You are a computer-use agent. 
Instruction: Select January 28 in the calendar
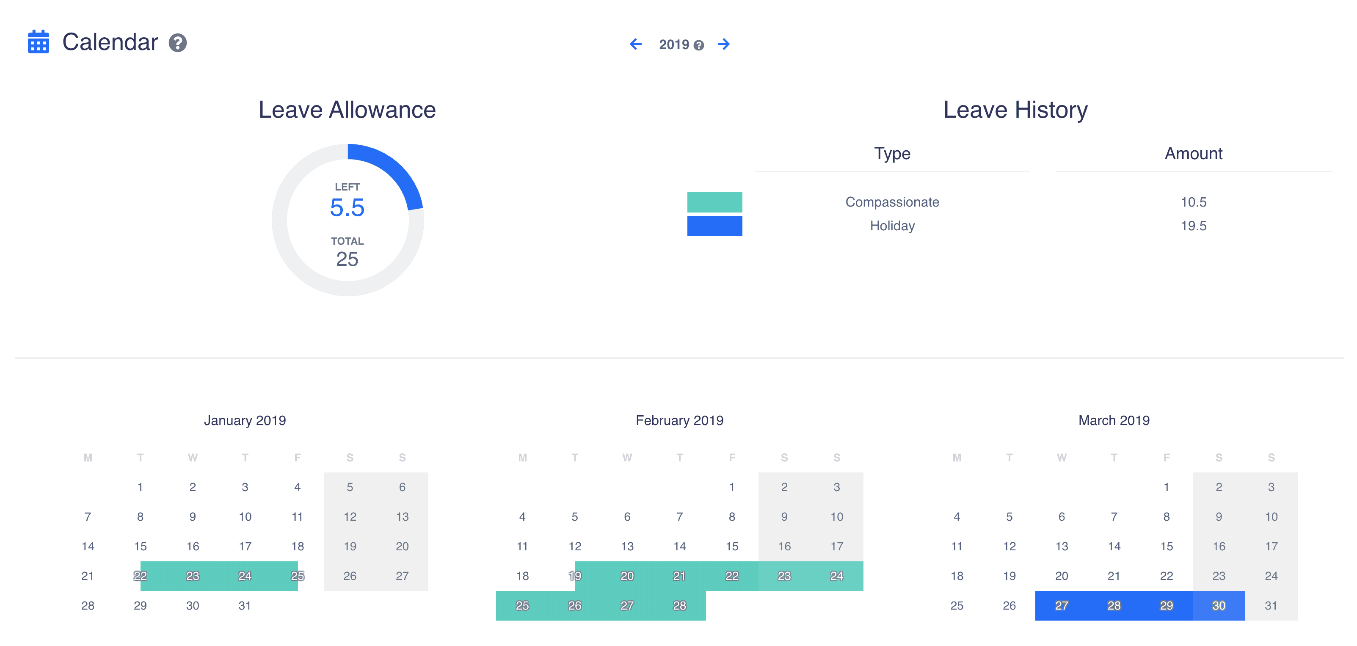click(88, 605)
